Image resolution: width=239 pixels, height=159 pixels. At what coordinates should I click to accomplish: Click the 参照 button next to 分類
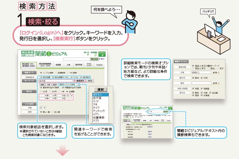(x=216, y=73)
